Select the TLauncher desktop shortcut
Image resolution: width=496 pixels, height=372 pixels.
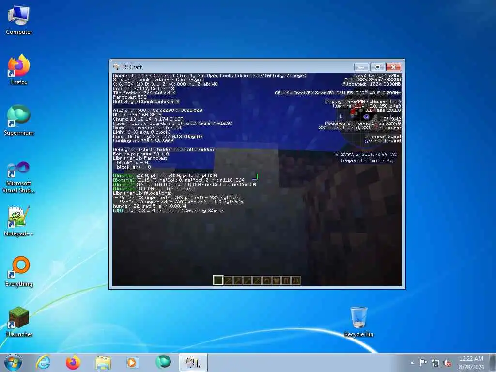click(19, 322)
